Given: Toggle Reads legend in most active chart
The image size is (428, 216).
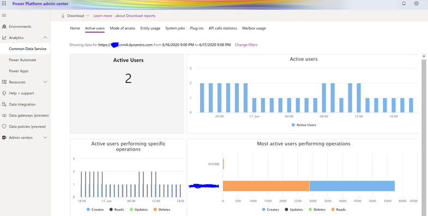Looking at the screenshot, I should (x=338, y=209).
